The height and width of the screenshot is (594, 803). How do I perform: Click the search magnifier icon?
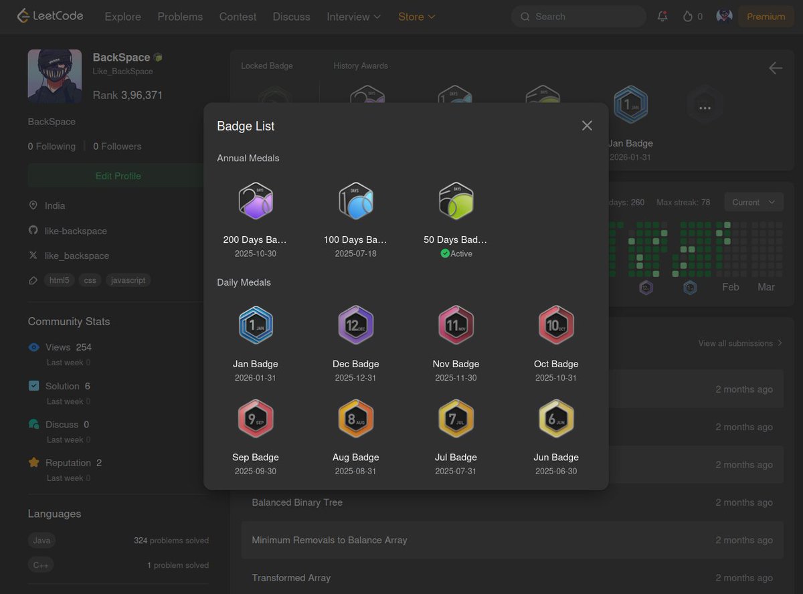525,17
